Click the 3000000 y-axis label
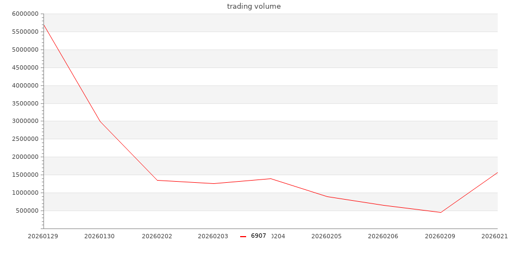 tap(25, 121)
